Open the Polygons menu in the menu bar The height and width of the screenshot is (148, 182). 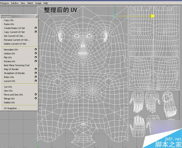(4, 3)
